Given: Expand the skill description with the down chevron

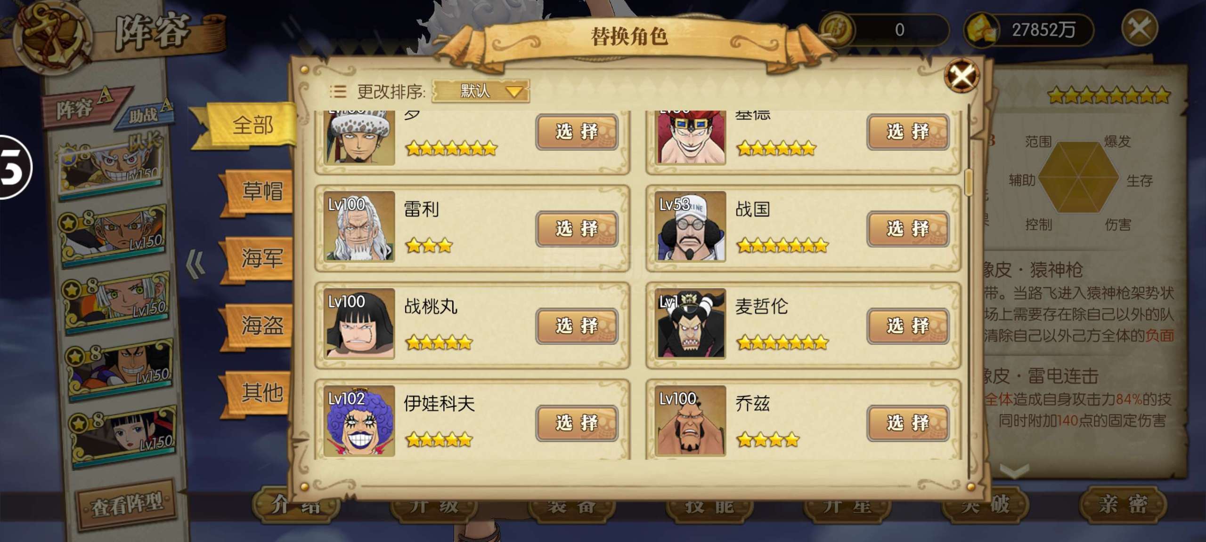Looking at the screenshot, I should tap(1014, 471).
